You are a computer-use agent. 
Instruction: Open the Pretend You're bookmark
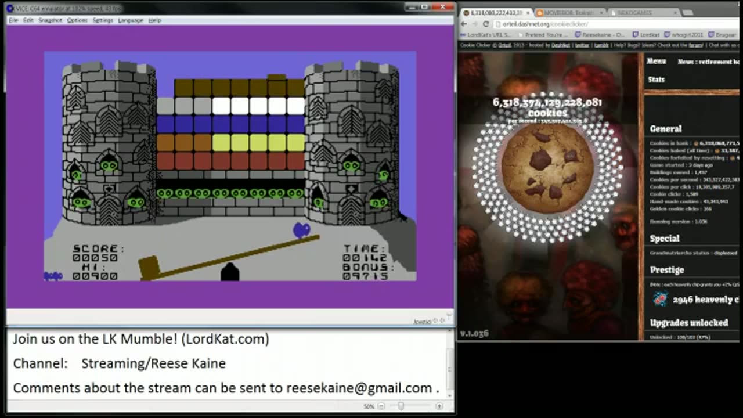tap(542, 35)
